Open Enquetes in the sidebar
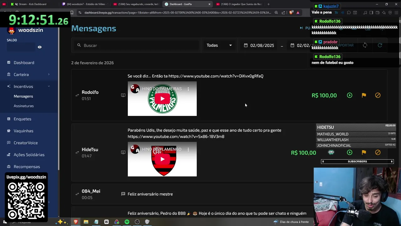 pos(22,119)
